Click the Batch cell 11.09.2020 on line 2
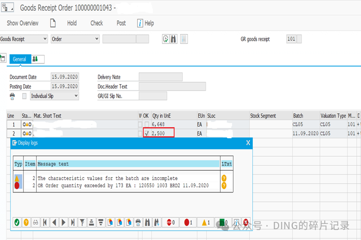This screenshot has height=240, width=361. pos(306,133)
